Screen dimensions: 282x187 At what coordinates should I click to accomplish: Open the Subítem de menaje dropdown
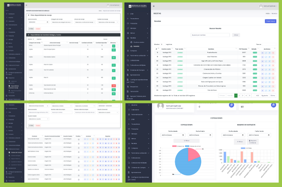(107, 22)
